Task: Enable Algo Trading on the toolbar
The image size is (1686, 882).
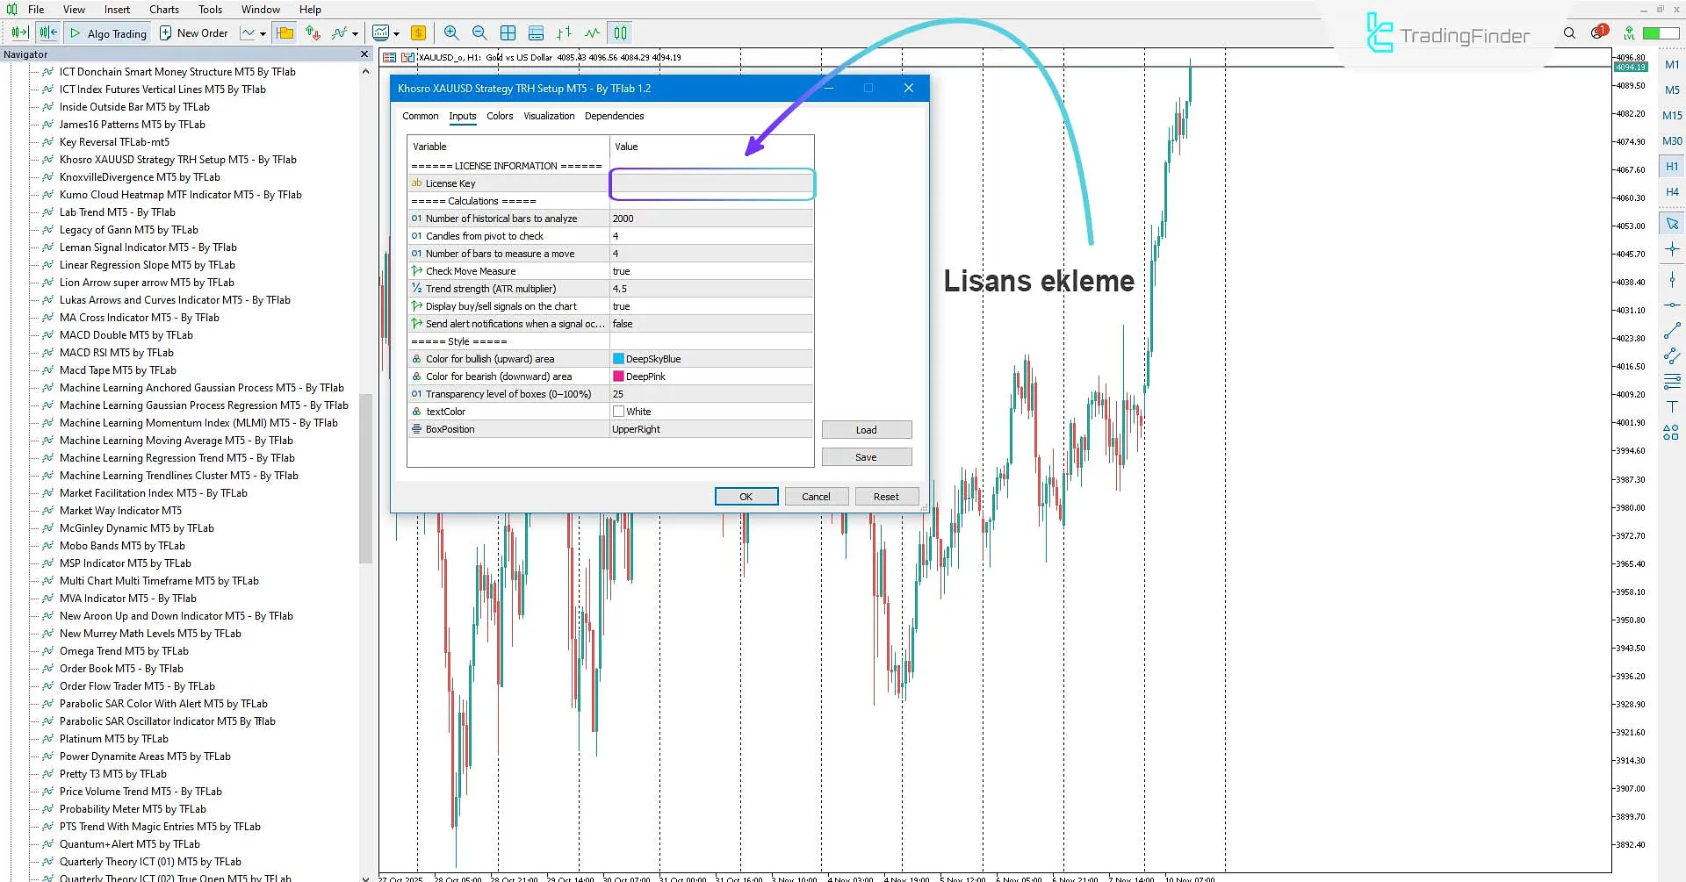Action: (108, 32)
